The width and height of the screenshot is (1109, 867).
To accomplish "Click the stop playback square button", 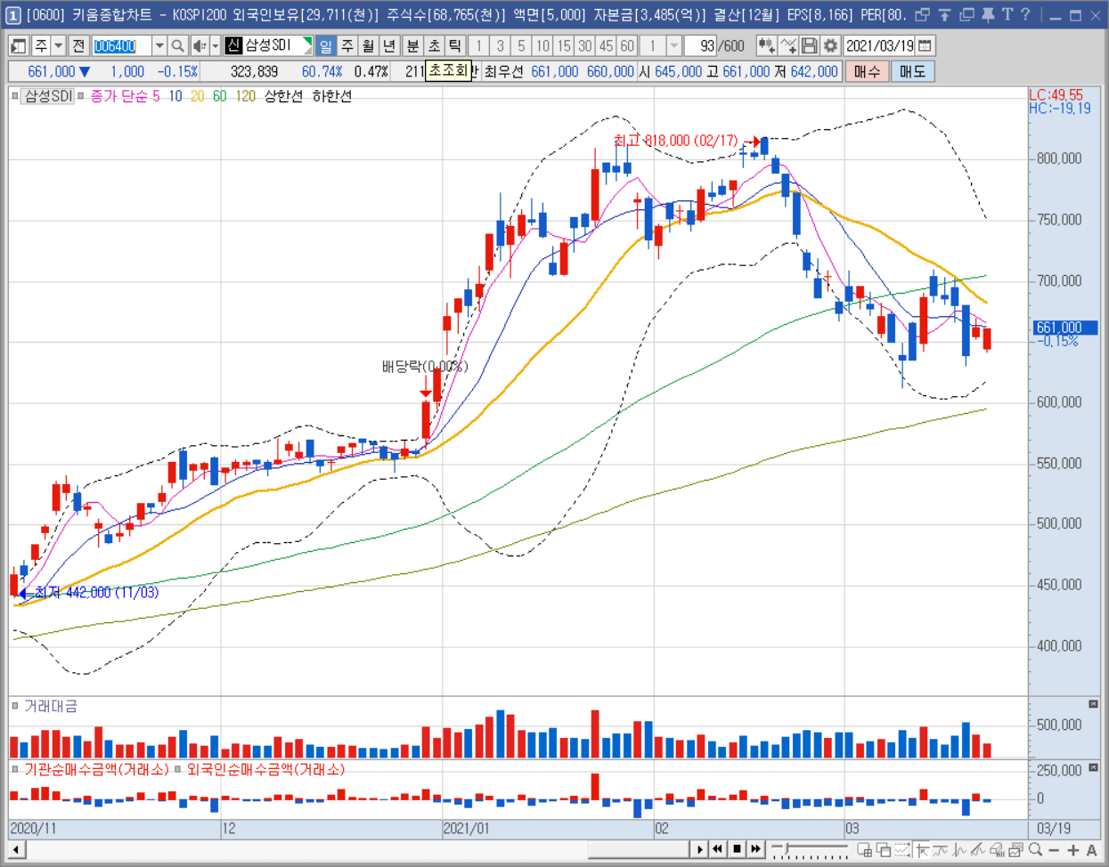I will coord(737,848).
